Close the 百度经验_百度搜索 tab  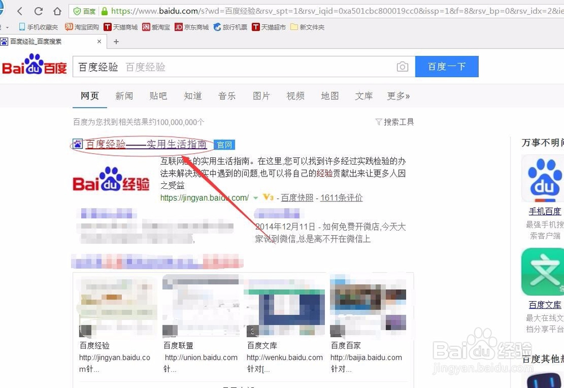pyautogui.click(x=99, y=41)
